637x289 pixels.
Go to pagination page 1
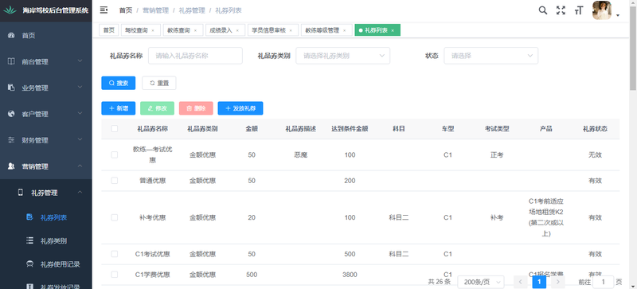coord(539,282)
